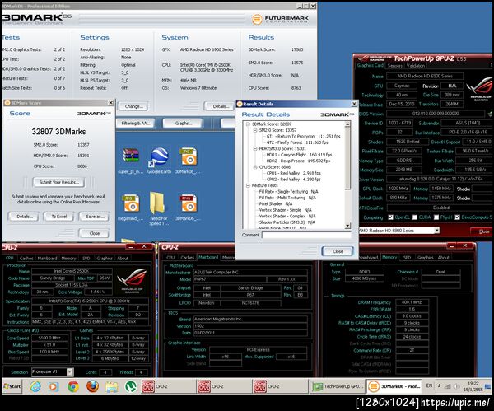Click the Comment input field

click(306, 235)
